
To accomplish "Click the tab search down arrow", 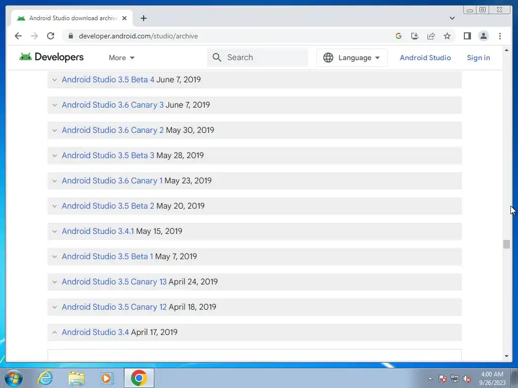I will (x=452, y=18).
